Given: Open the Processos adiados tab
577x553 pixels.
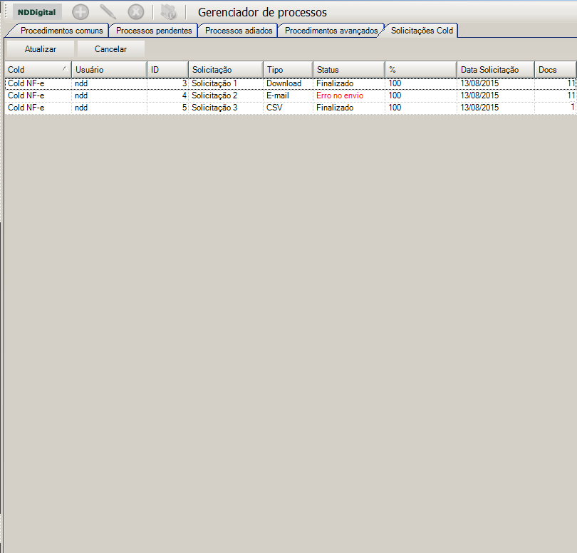Looking at the screenshot, I should pyautogui.click(x=239, y=31).
